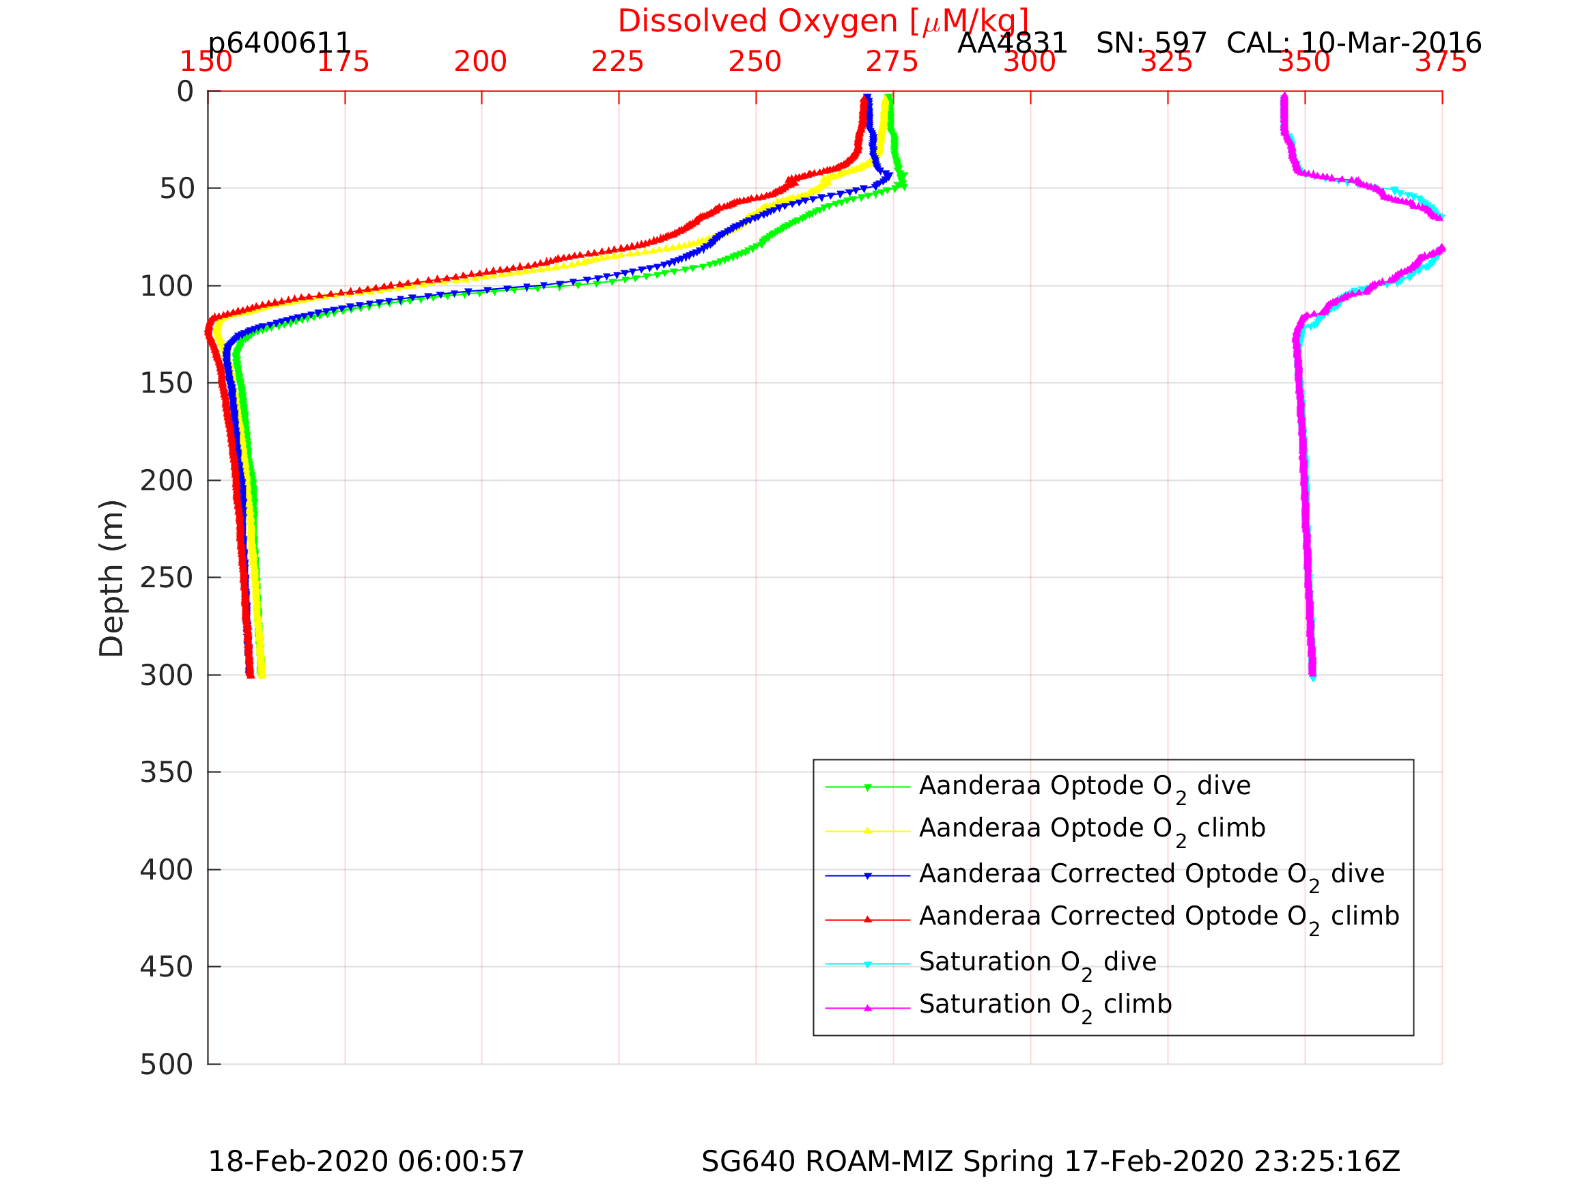Click the 250 oxygen axis tick label

click(x=755, y=62)
